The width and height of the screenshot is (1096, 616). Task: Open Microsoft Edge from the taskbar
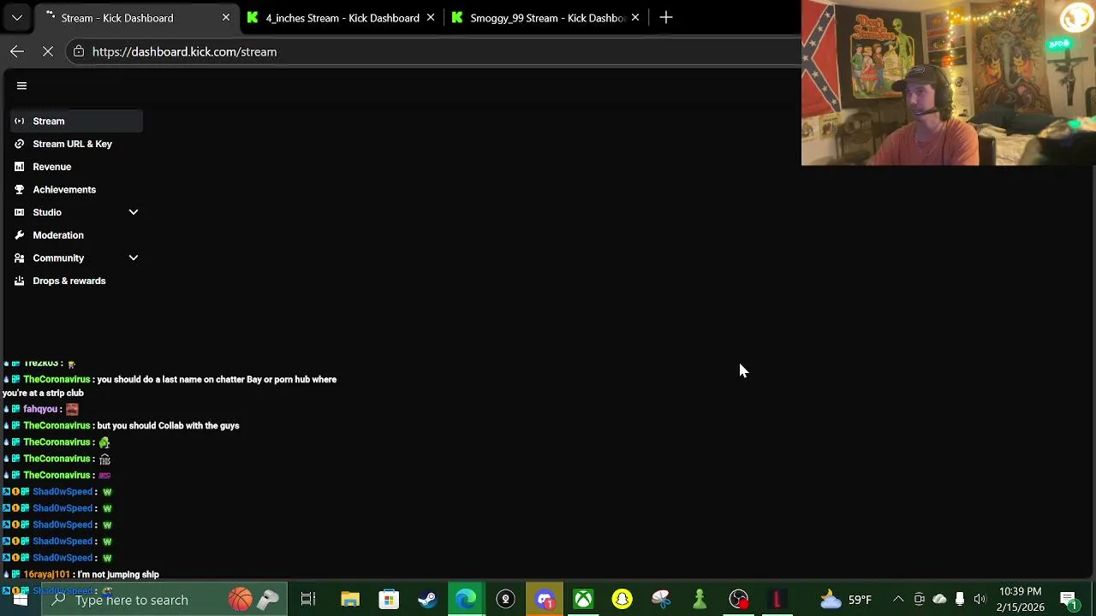[x=467, y=600]
